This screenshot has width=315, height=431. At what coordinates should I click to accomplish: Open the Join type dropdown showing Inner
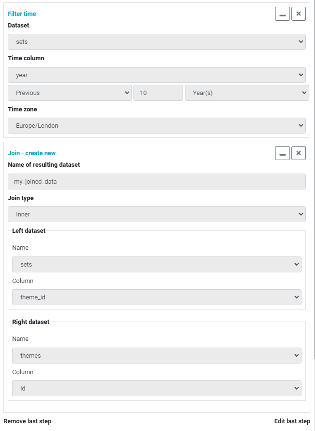[157, 215]
